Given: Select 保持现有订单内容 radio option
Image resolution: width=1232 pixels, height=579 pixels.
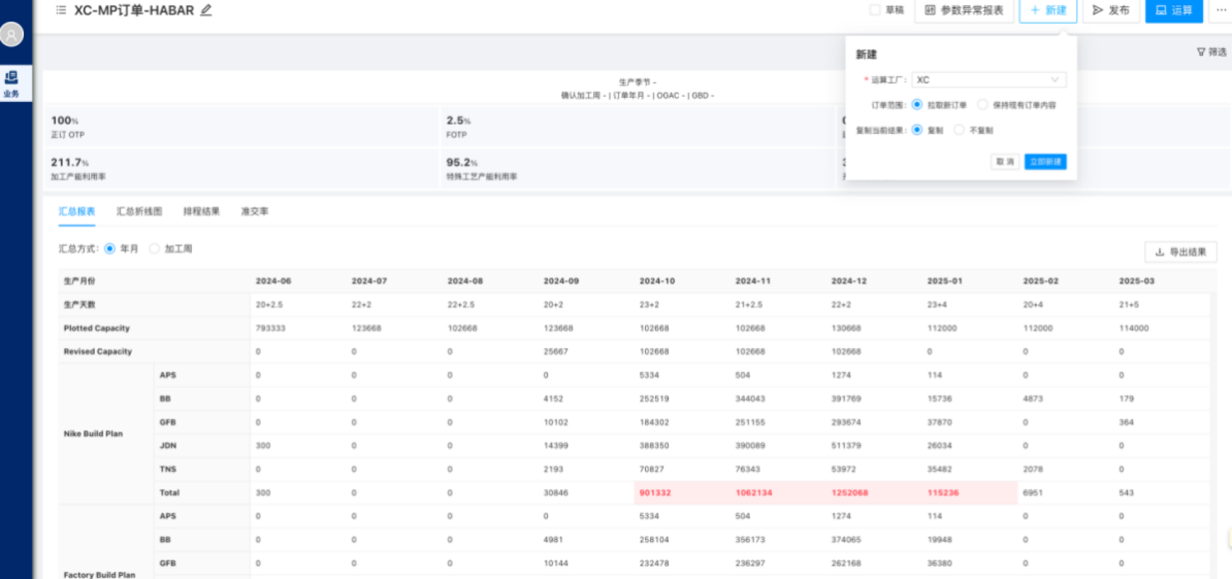Looking at the screenshot, I should 982,105.
